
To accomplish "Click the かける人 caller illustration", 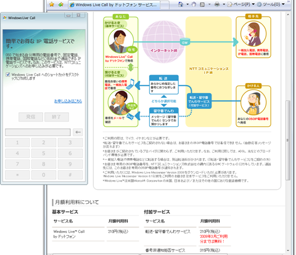I will coord(253,102).
